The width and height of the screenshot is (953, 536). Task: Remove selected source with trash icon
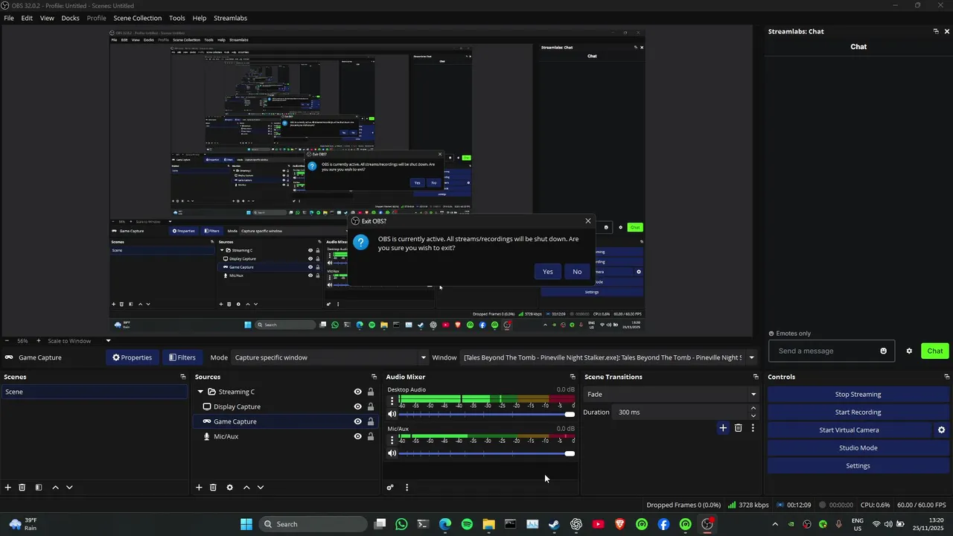pyautogui.click(x=213, y=488)
